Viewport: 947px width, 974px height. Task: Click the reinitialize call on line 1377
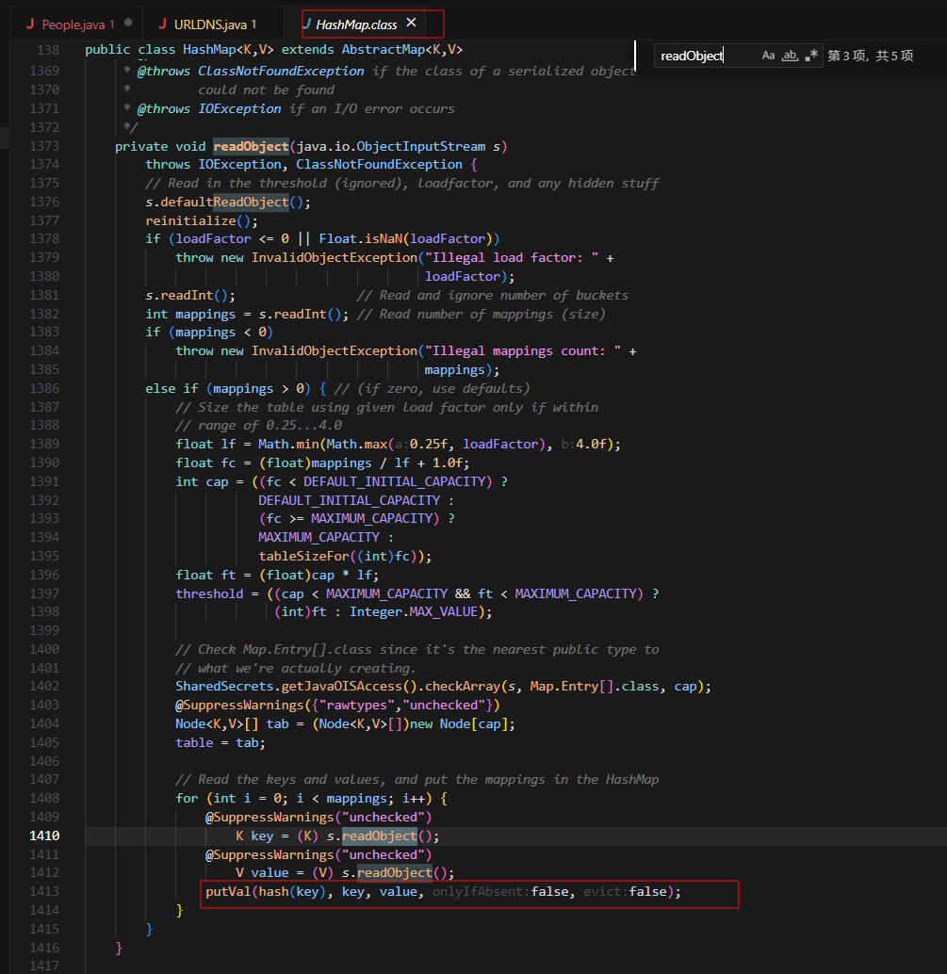tap(187, 220)
